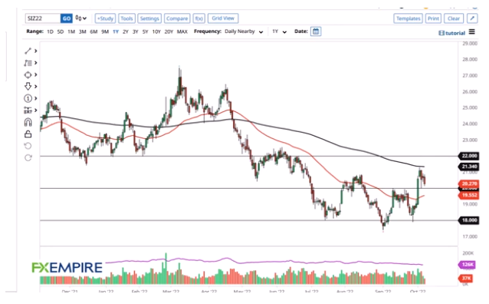This screenshot has height=304, width=489.
Task: Expand the measurement tool options chevron
Action: pos(36,110)
